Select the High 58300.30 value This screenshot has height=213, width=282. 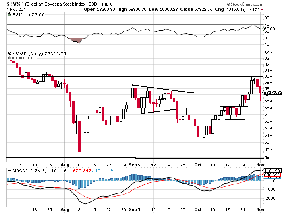point(132,9)
